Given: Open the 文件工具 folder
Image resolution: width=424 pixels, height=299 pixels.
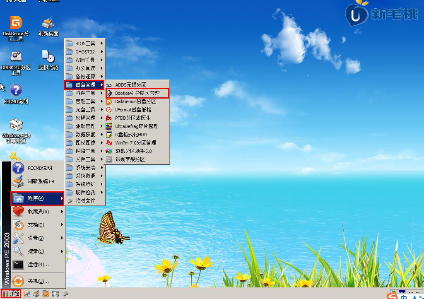Looking at the screenshot, I should (84, 159).
